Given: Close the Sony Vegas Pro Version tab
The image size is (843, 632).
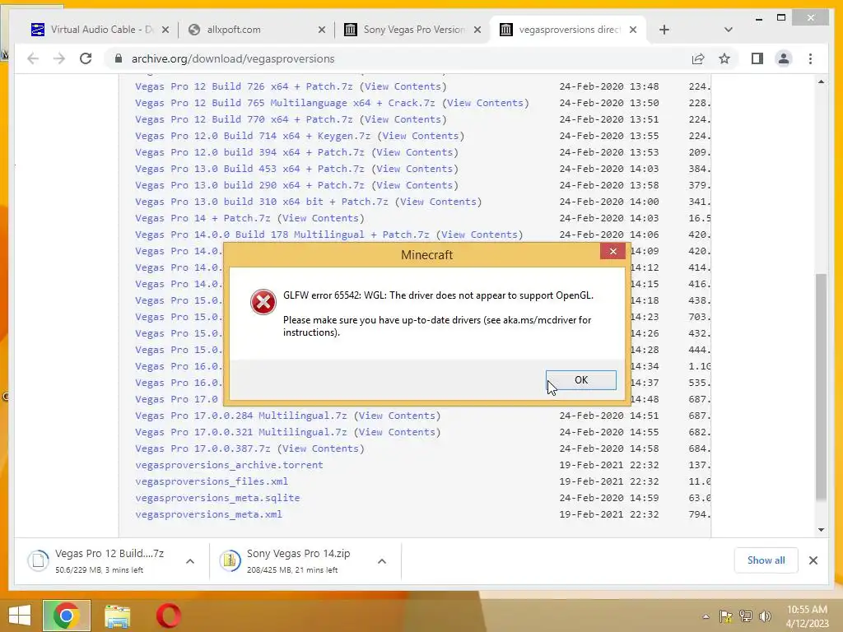Looking at the screenshot, I should click(x=477, y=30).
